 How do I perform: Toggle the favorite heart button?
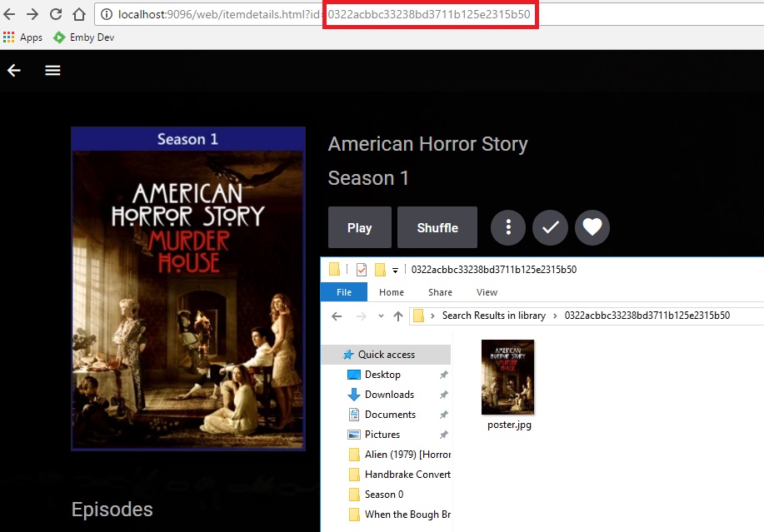tap(592, 227)
